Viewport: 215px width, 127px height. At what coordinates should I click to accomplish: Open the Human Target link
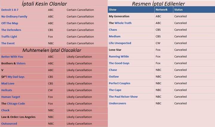pyautogui.click(x=10, y=97)
